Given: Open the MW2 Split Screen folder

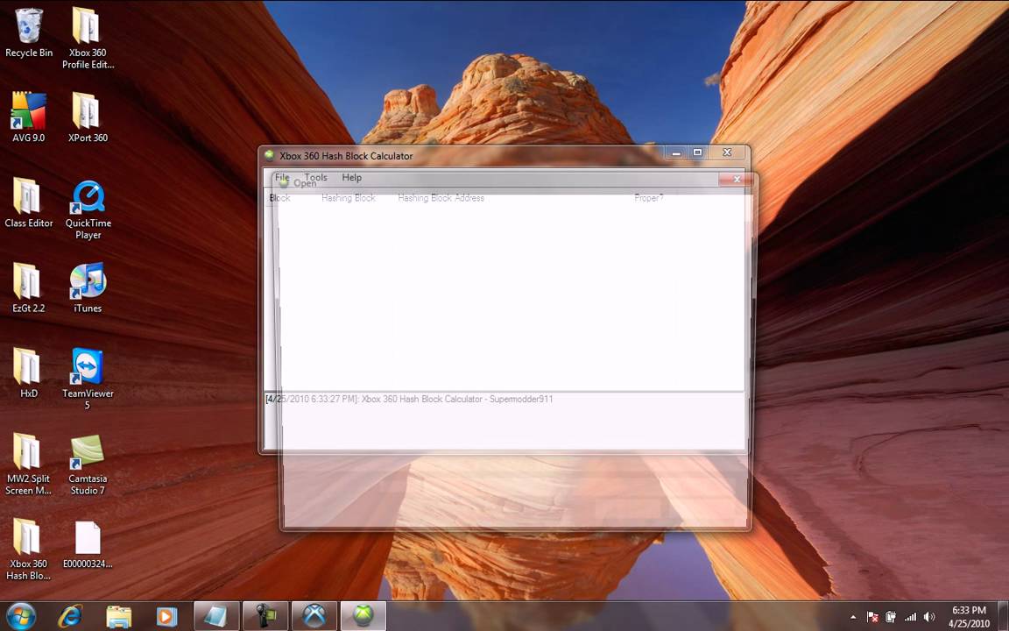Looking at the screenshot, I should pyautogui.click(x=29, y=464).
